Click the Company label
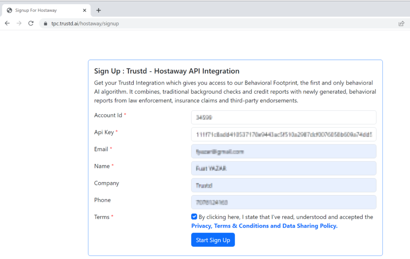Viewport: 410px width, 259px height. click(107, 183)
